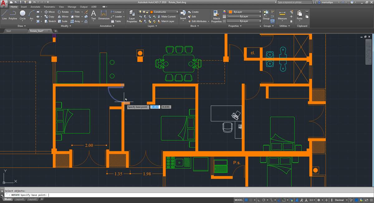Activate the Move command

tap(50, 12)
